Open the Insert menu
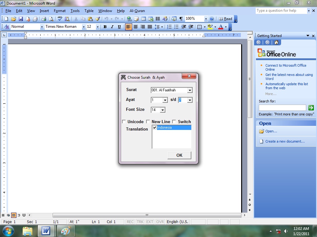This screenshot has width=317, height=237. click(x=44, y=11)
